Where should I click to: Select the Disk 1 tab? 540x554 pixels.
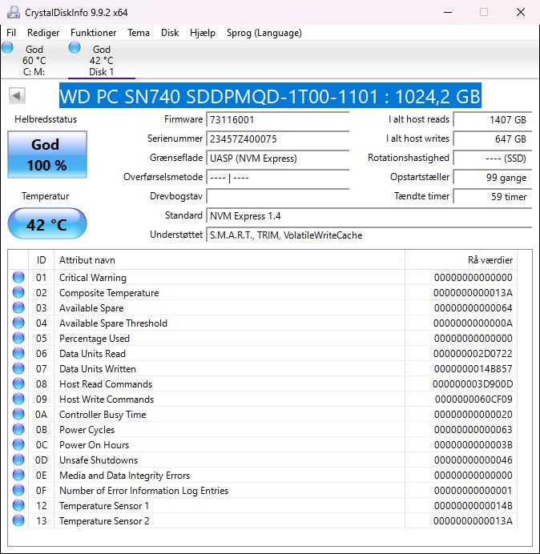pos(102,60)
